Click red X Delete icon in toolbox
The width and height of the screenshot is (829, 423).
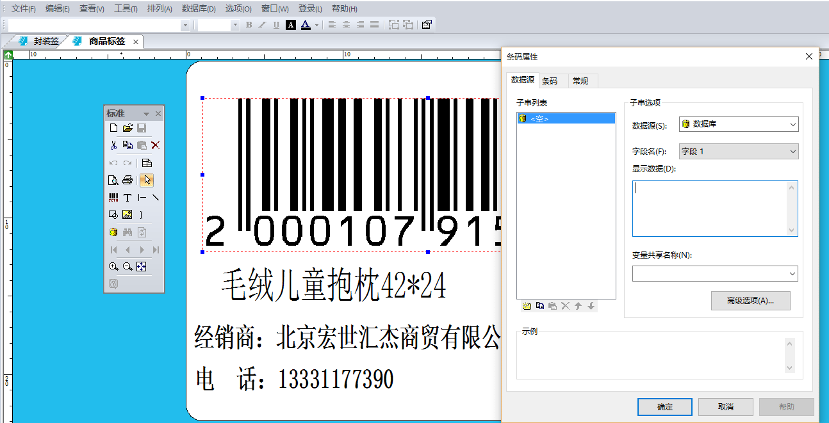(155, 145)
